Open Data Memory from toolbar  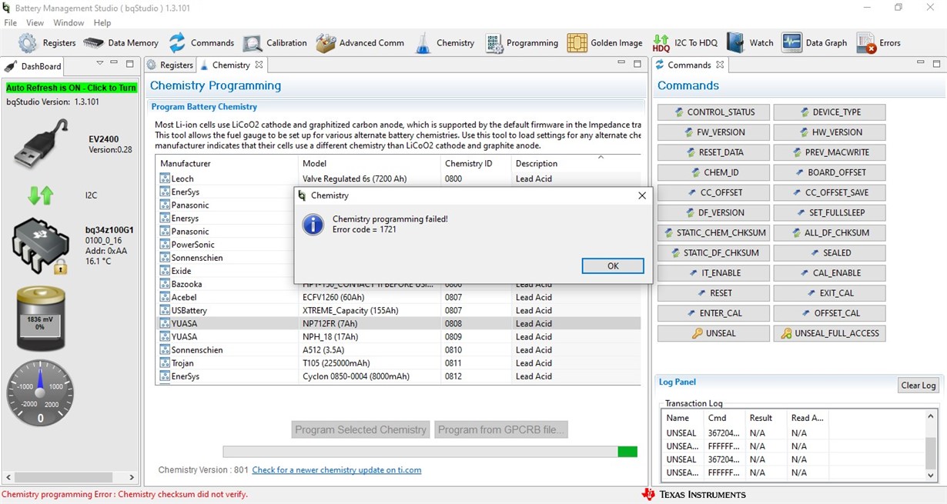[x=120, y=43]
